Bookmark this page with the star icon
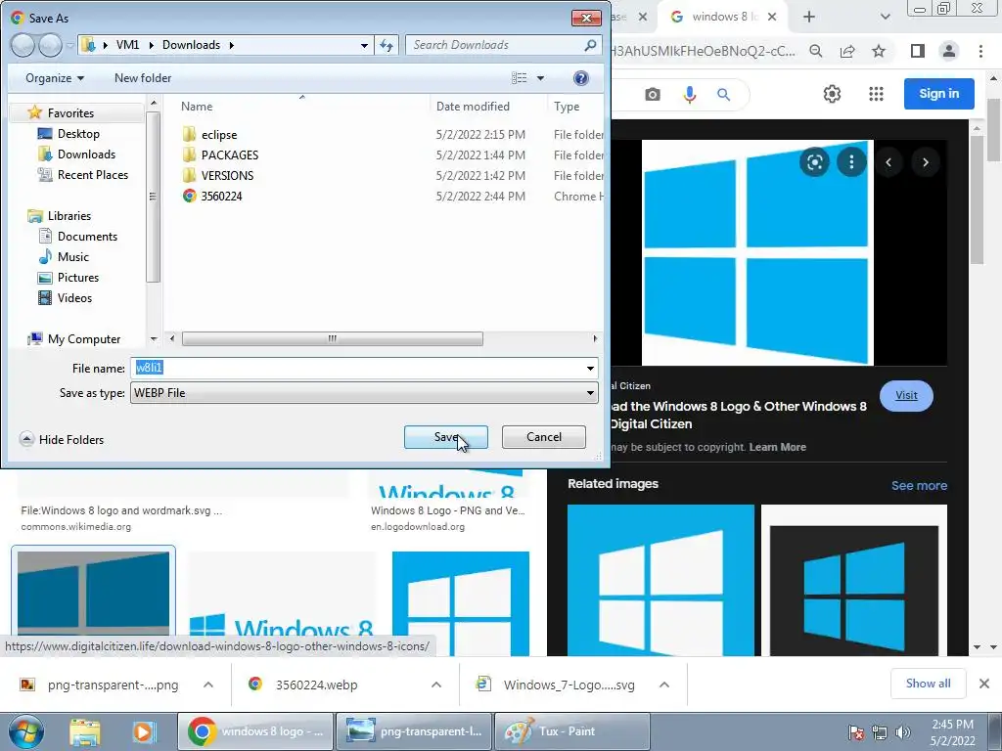 pos(879,51)
